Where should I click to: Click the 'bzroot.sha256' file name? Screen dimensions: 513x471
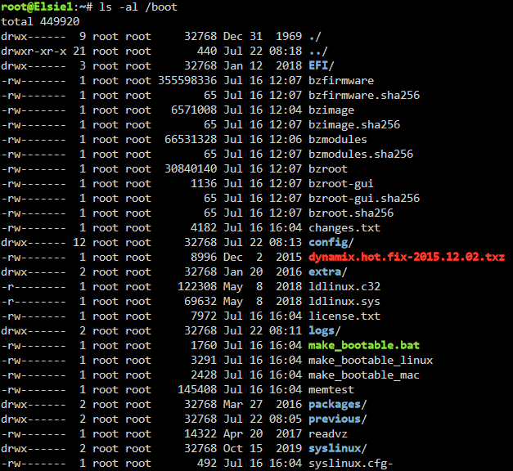[x=351, y=213]
